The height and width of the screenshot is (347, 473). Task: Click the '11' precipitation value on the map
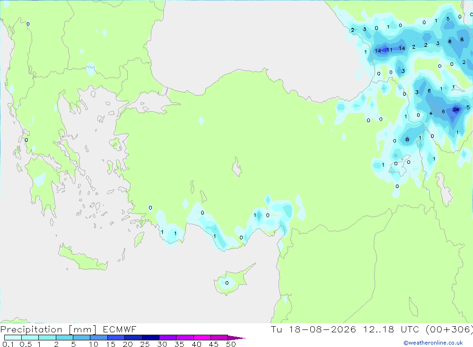389,50
